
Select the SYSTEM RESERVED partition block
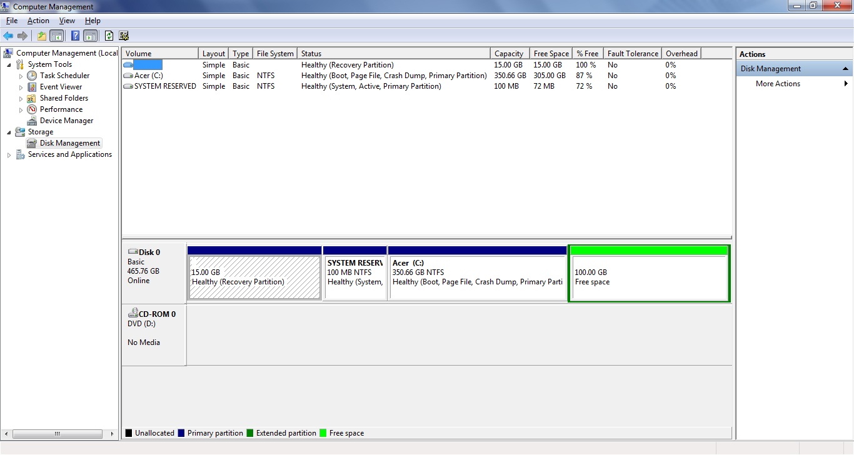[354, 272]
